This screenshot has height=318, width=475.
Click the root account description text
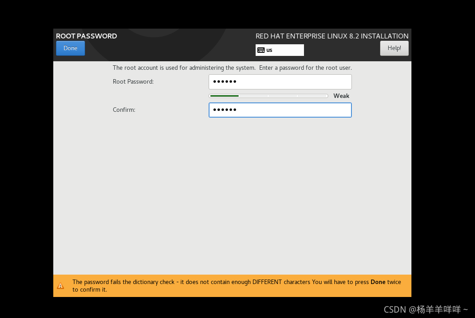click(232, 68)
